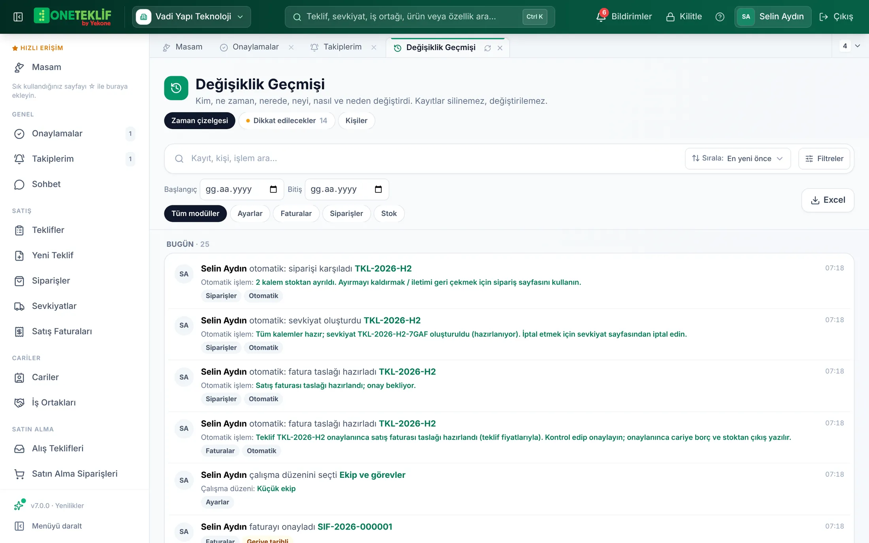The width and height of the screenshot is (869, 543).
Task: Lock the screen with Kilitle
Action: (x=684, y=17)
